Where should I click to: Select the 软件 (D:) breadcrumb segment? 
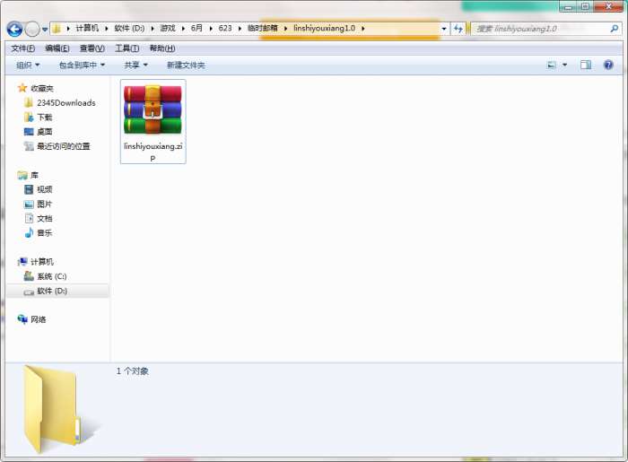pyautogui.click(x=129, y=28)
